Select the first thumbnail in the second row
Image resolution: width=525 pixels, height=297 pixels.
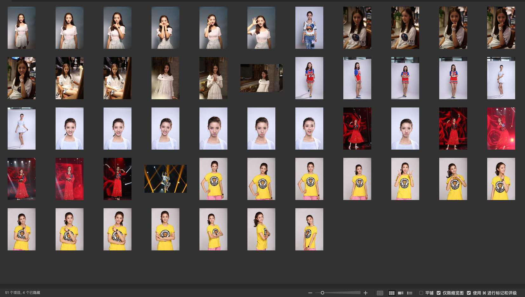click(x=22, y=78)
